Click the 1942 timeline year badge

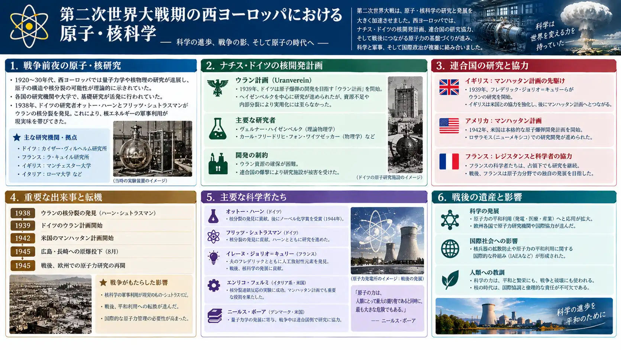coord(23,238)
